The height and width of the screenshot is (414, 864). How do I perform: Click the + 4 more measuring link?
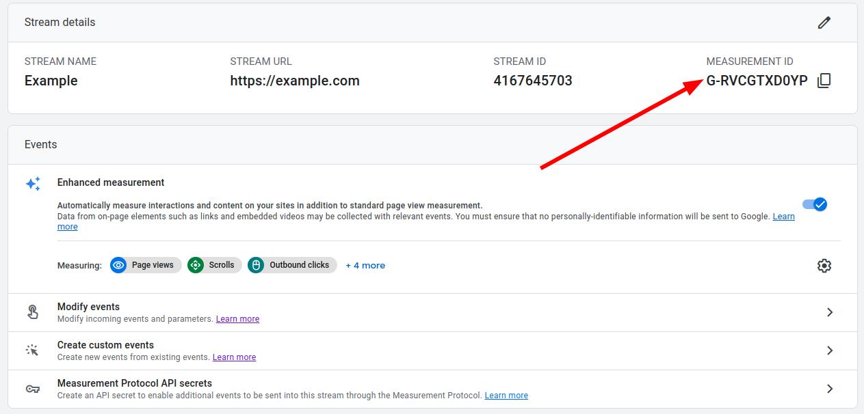(x=365, y=265)
